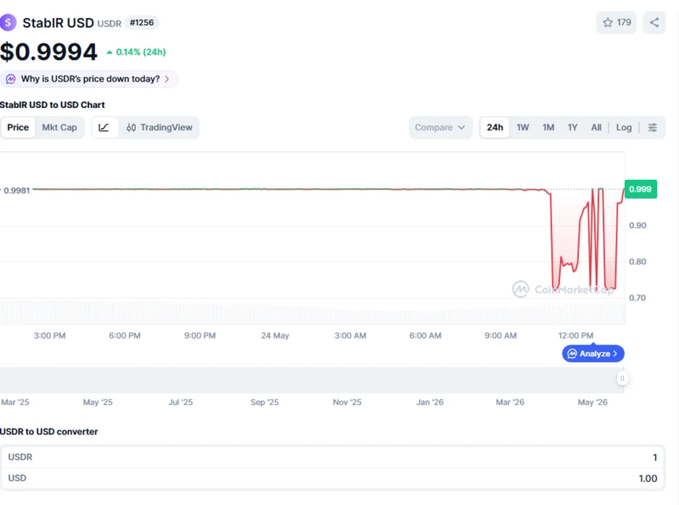
Task: Select 1M time range
Action: 548,127
